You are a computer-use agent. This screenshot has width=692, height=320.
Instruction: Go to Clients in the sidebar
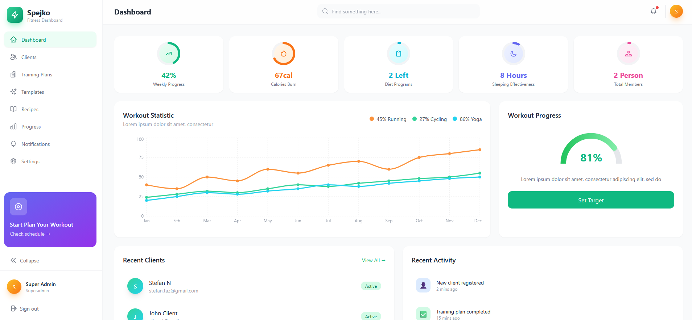(x=50, y=57)
